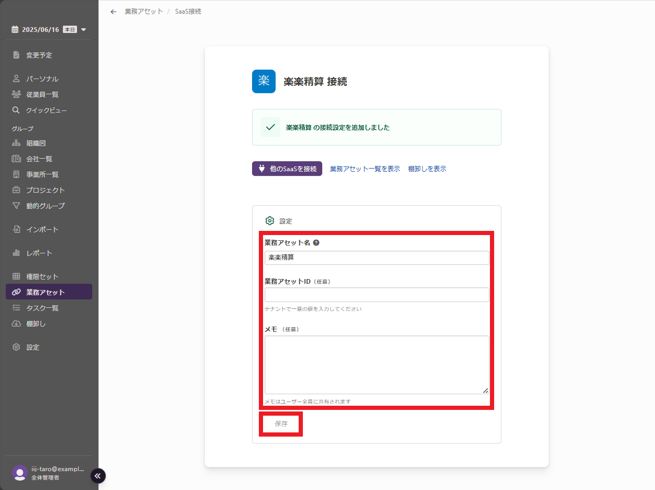Viewport: 655px width, 490px height.
Task: Open the date dropdown arrow beside 本日
Action: pos(84,30)
